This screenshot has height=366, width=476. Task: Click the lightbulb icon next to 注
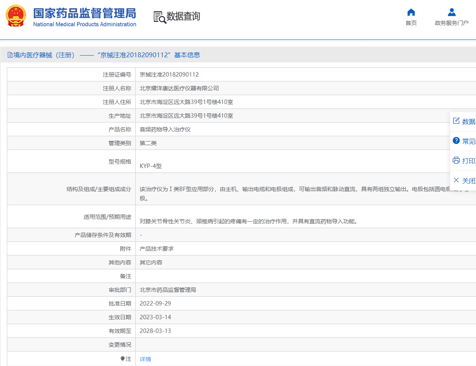point(122,359)
